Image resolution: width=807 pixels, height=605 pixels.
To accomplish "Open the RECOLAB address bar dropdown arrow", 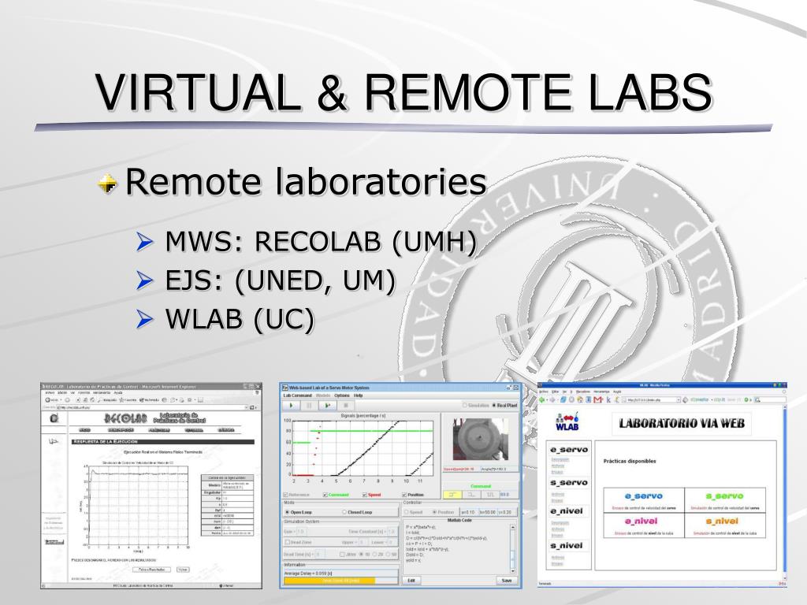I will [244, 407].
